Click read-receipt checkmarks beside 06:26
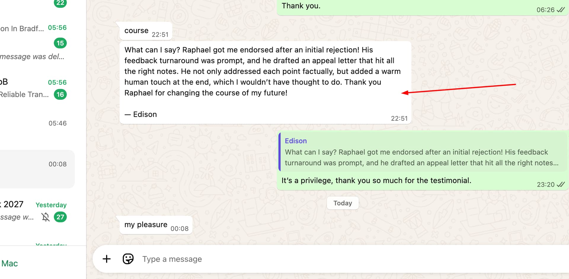Image resolution: width=569 pixels, height=279 pixels. point(561,10)
